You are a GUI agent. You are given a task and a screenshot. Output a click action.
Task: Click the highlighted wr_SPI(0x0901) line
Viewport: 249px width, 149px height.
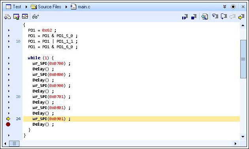(132, 119)
